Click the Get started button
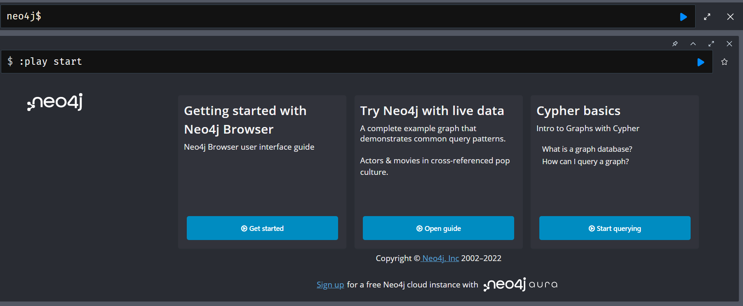743x306 pixels. click(x=262, y=228)
